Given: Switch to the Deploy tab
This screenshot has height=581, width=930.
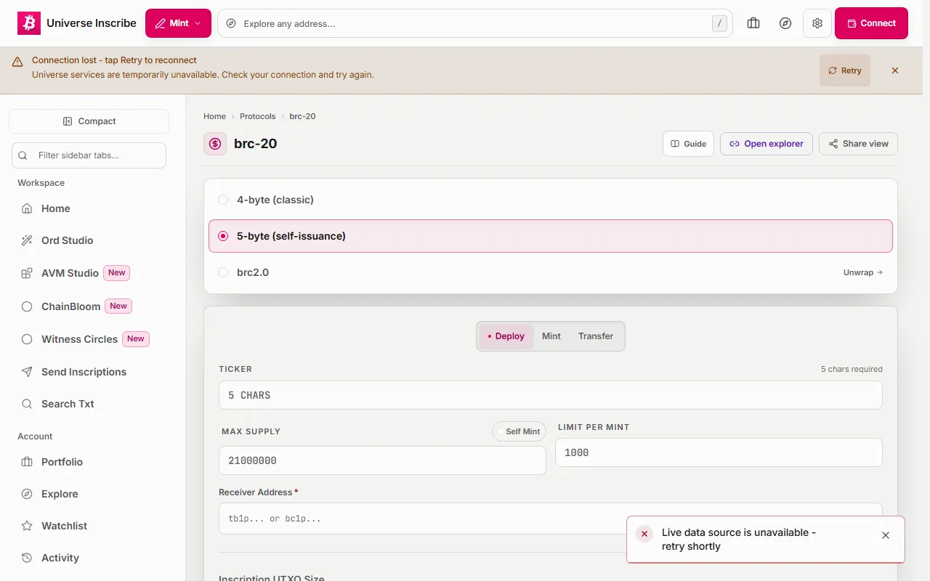Looking at the screenshot, I should point(506,336).
